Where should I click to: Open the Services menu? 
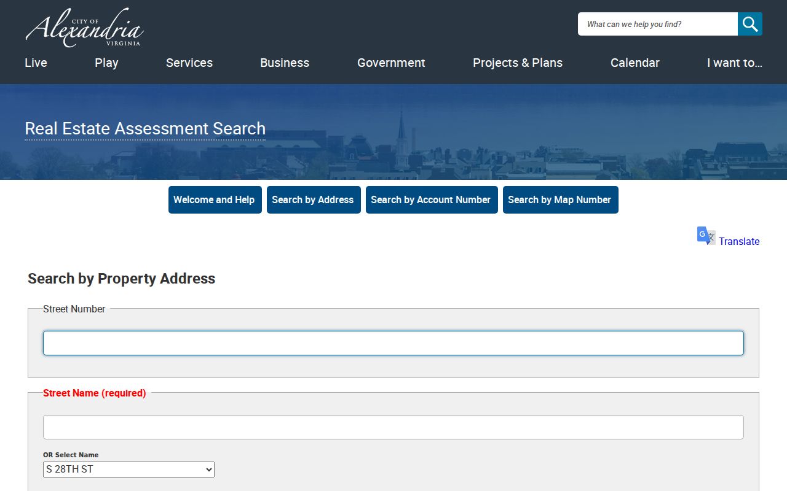[x=189, y=63]
